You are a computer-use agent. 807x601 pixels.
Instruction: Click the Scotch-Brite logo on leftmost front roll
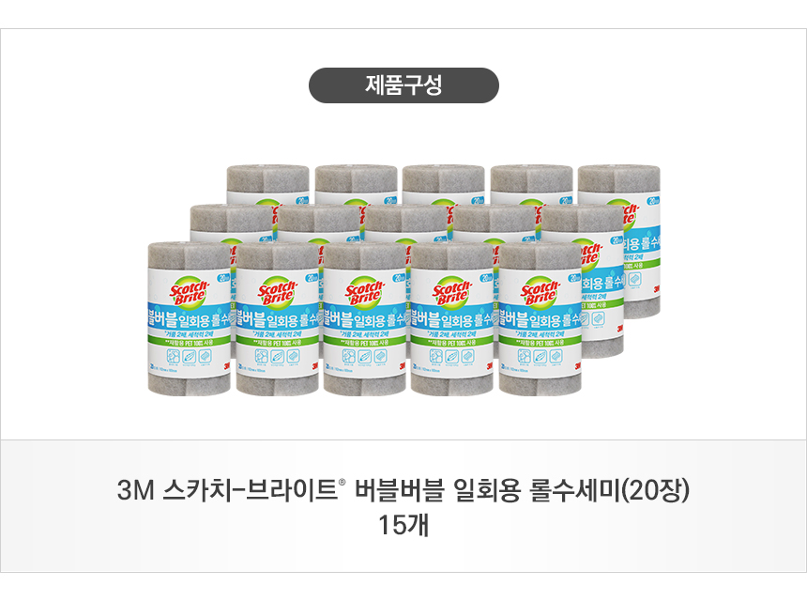coord(190,293)
